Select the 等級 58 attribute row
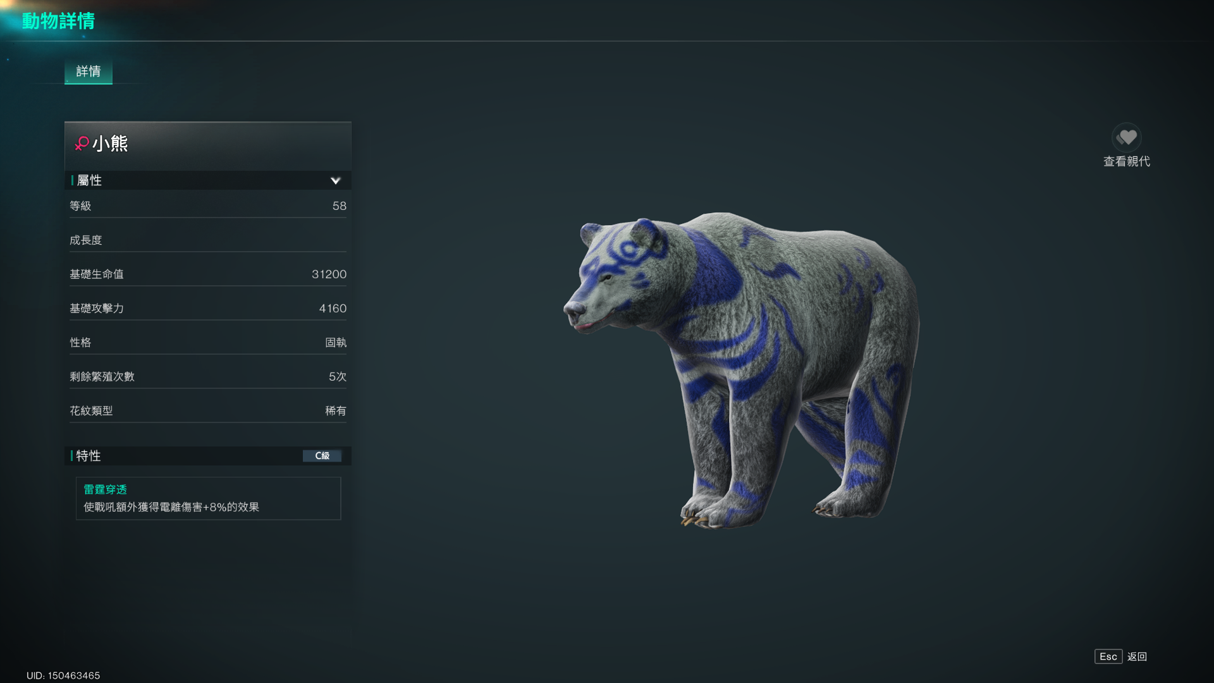The image size is (1214, 683). (208, 206)
